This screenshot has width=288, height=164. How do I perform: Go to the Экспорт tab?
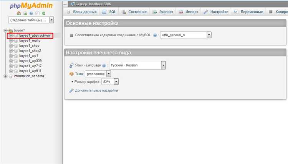163,12
